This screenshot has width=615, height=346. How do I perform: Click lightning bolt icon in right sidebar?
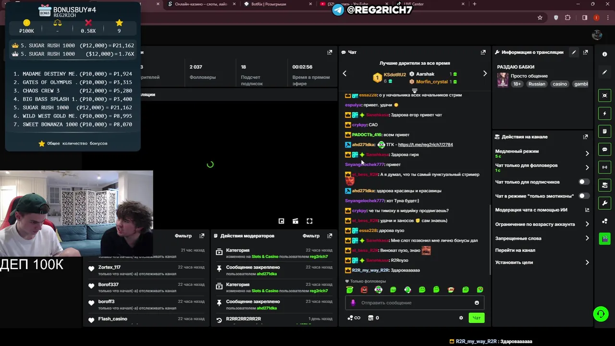tap(605, 113)
